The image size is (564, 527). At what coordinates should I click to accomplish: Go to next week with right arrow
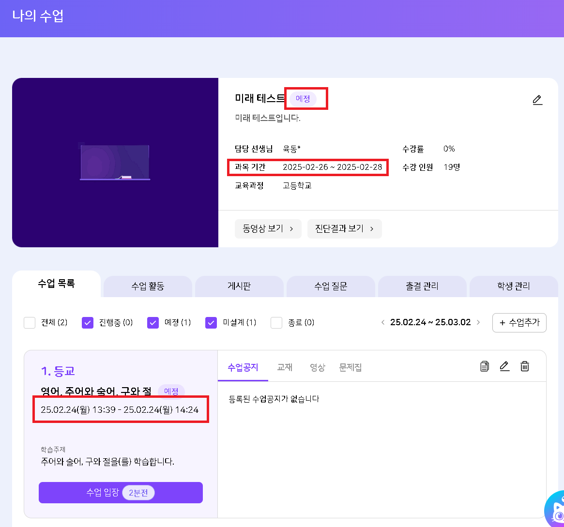coord(478,322)
